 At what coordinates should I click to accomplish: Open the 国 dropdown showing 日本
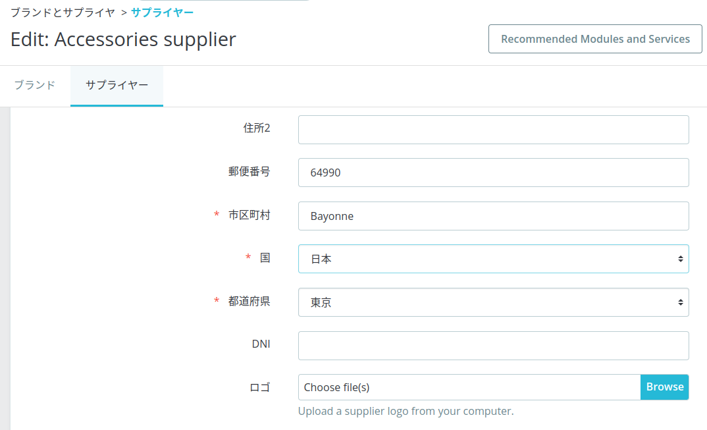pos(493,259)
